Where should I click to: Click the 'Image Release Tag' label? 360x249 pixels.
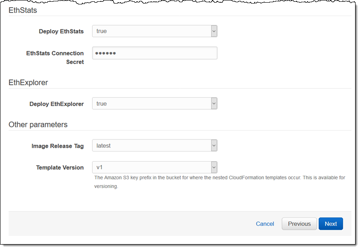[x=57, y=146]
